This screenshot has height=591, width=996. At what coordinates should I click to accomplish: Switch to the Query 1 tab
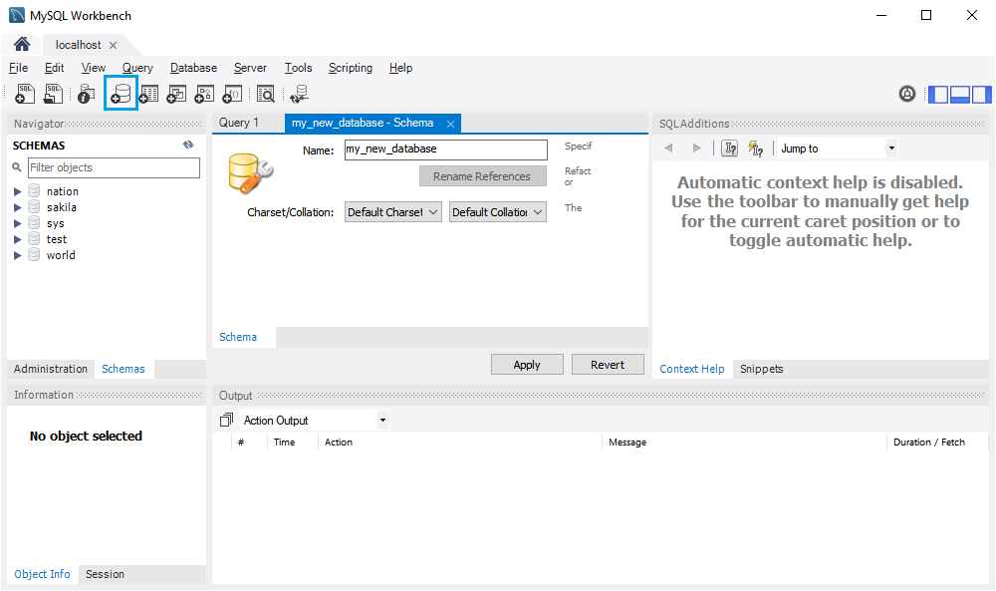click(239, 123)
